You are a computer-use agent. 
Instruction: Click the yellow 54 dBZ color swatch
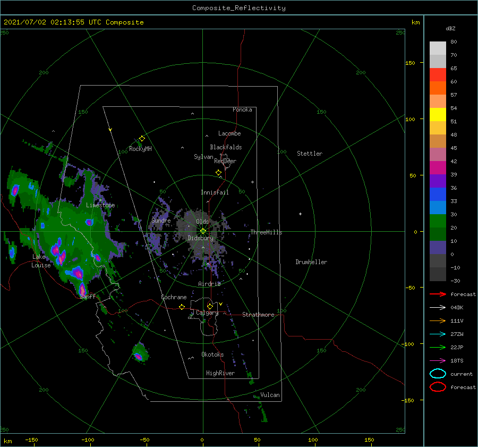click(x=438, y=114)
